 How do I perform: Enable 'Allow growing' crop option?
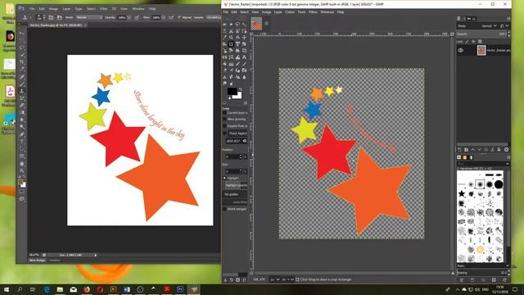coord(225,119)
